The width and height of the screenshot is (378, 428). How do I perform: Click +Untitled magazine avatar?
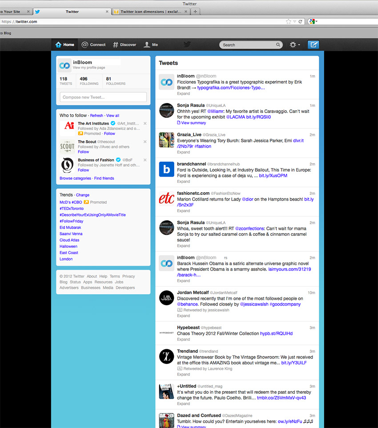click(x=166, y=392)
